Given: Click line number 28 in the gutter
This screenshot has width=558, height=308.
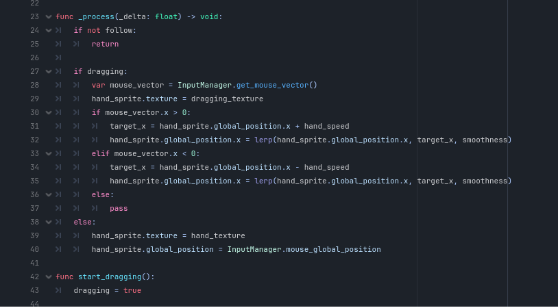Looking at the screenshot, I should (34, 86).
